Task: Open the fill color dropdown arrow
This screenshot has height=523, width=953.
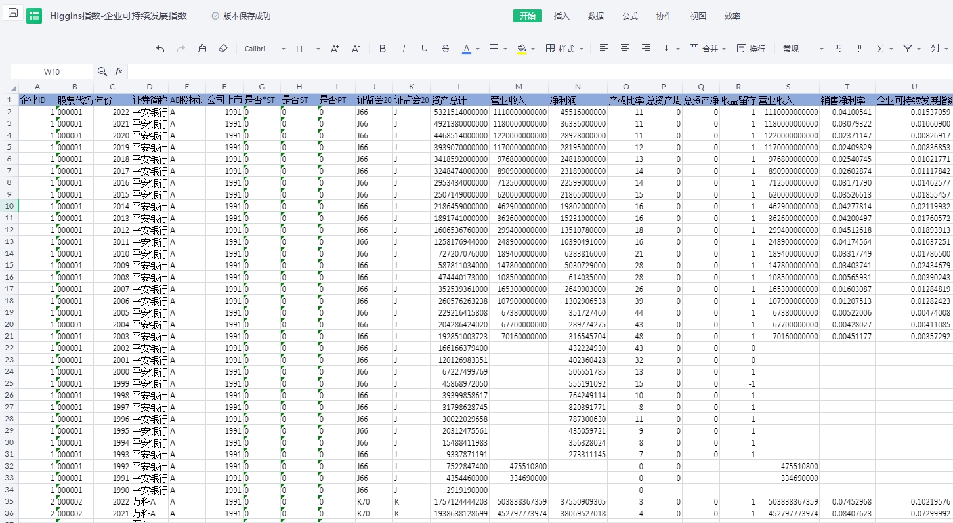Action: (x=533, y=49)
